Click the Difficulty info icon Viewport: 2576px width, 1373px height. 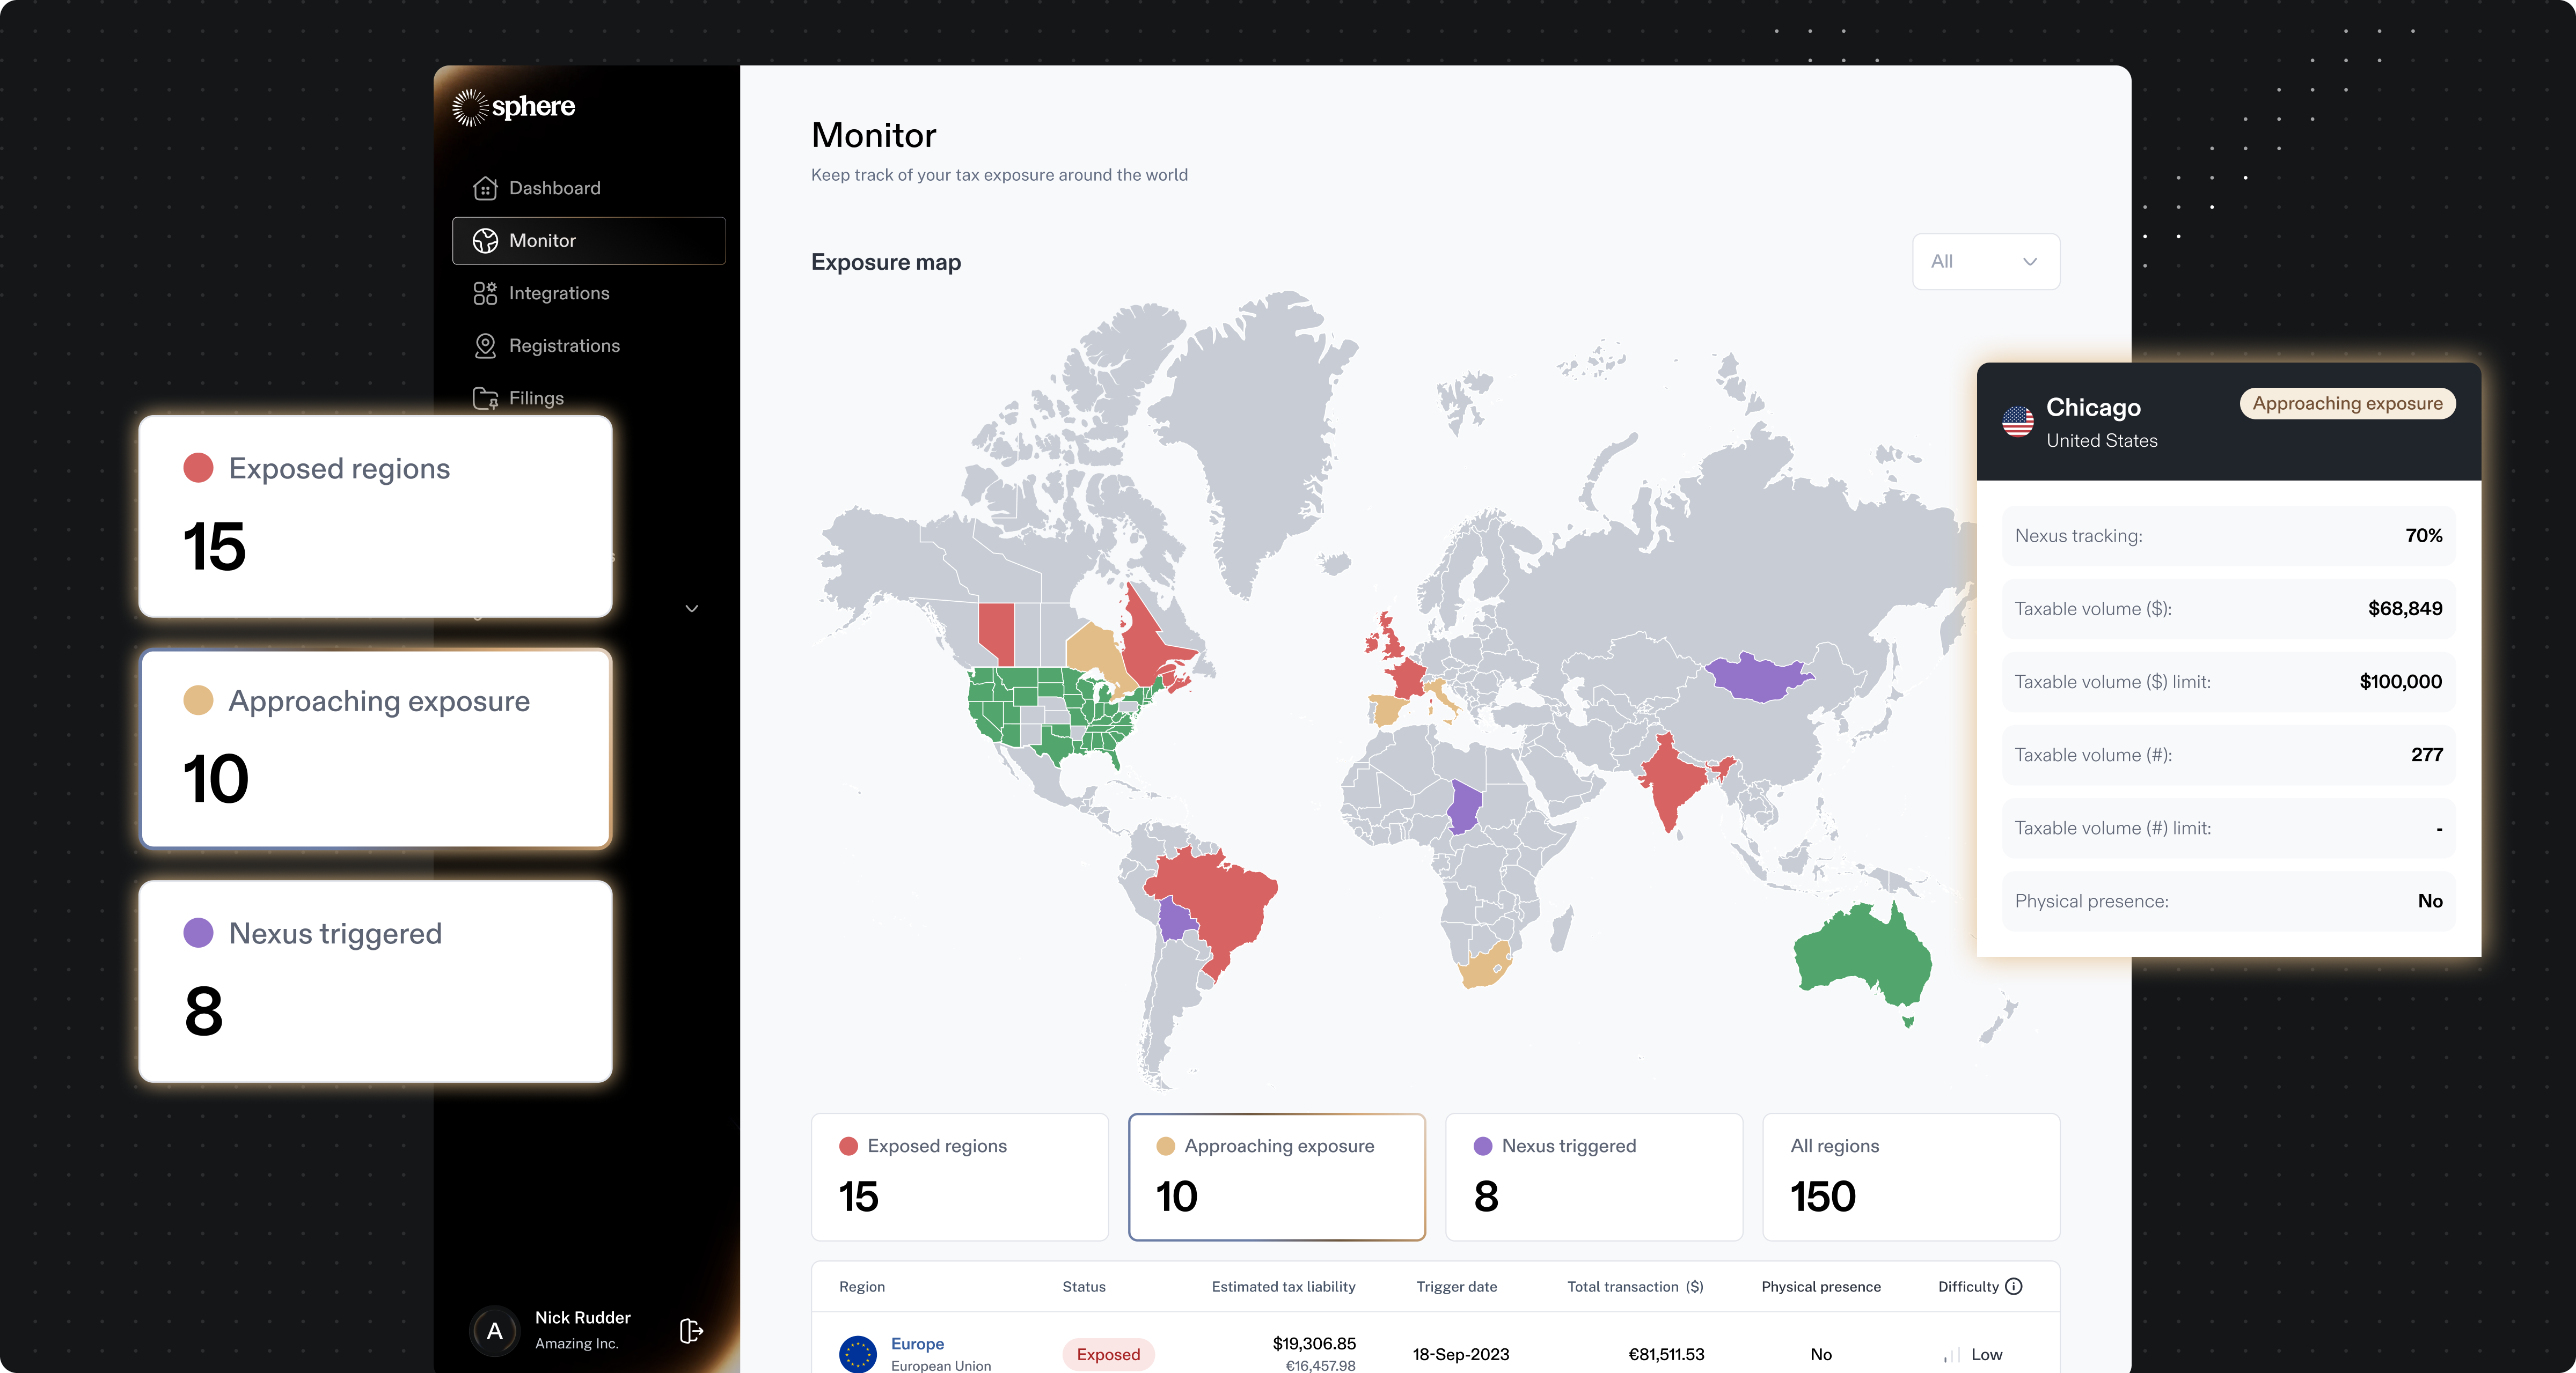pyautogui.click(x=2014, y=1286)
